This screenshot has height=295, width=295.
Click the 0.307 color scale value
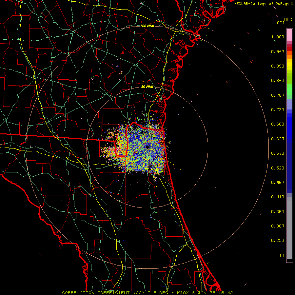(x=278, y=226)
